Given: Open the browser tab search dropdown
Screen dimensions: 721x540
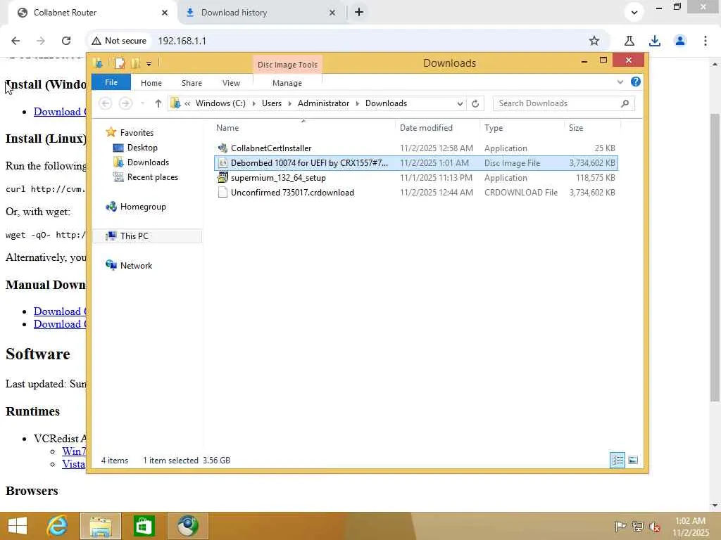Looking at the screenshot, I should coord(634,13).
